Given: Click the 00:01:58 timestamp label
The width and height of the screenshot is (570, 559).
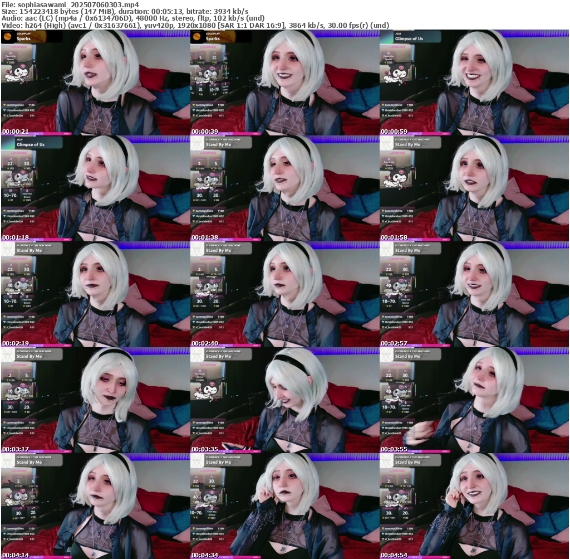Looking at the screenshot, I should pos(394,237).
